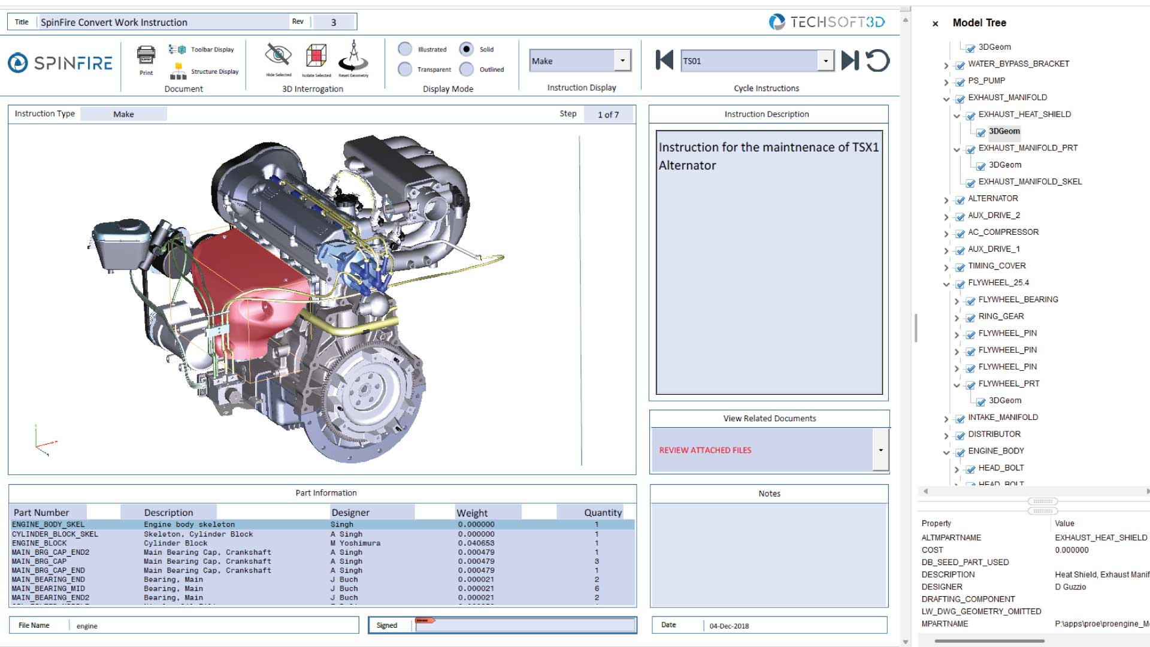Open the REVIEW ATTACHED FILES dropdown
The image size is (1150, 647).
click(880, 450)
